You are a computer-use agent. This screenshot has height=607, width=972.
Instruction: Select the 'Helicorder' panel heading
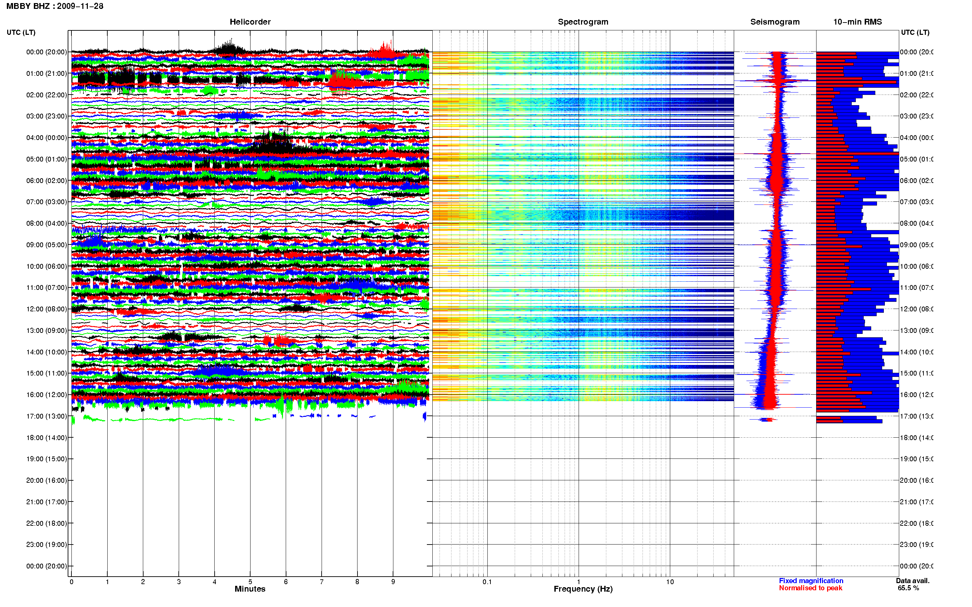tap(250, 22)
